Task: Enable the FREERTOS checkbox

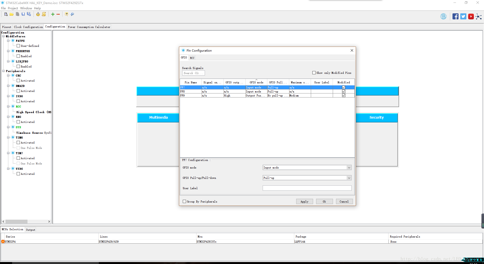Action: tap(18, 56)
